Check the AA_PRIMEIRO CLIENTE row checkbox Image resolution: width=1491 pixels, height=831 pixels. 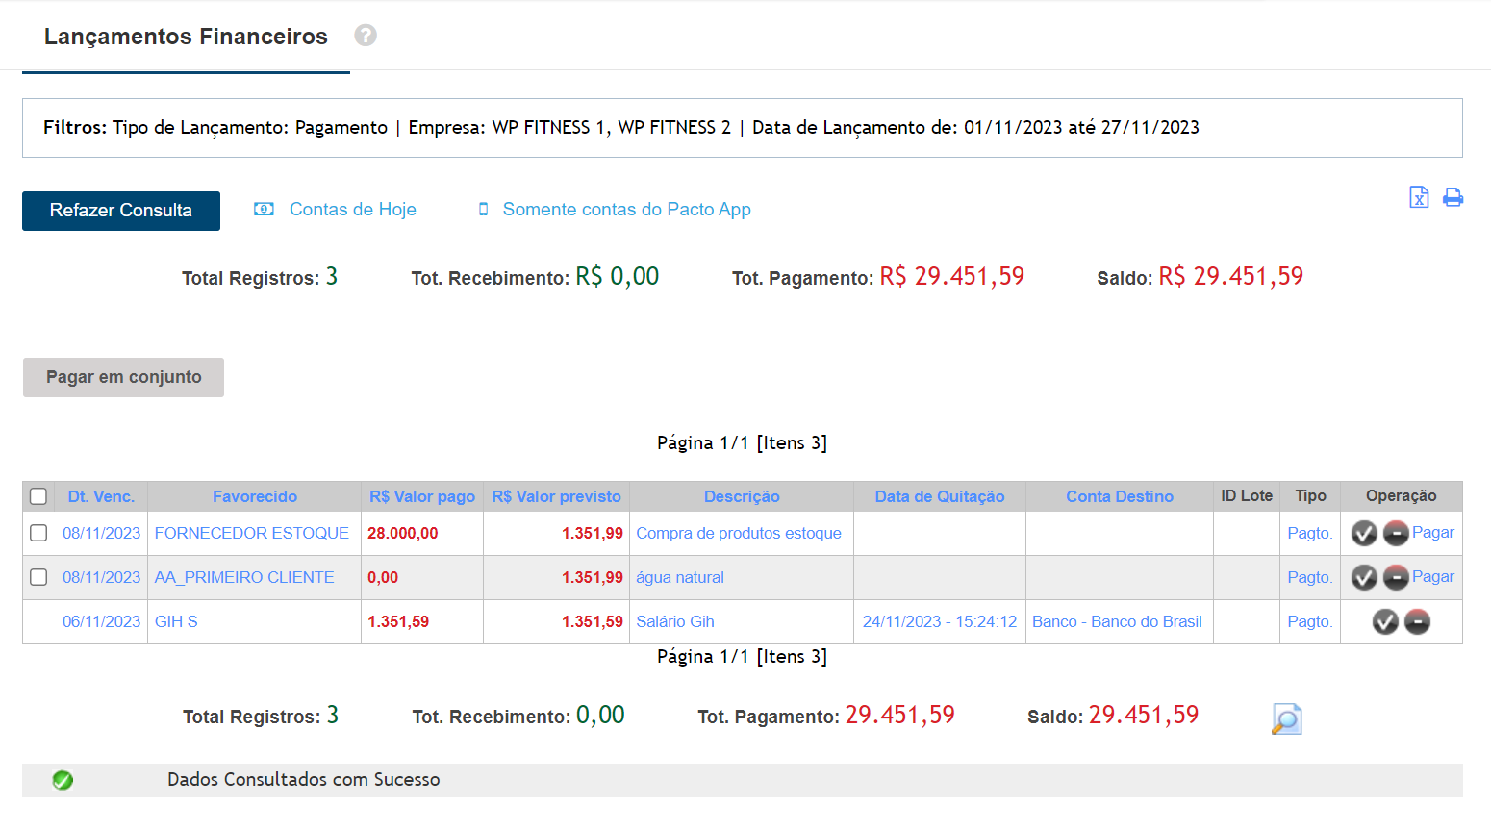(x=38, y=577)
